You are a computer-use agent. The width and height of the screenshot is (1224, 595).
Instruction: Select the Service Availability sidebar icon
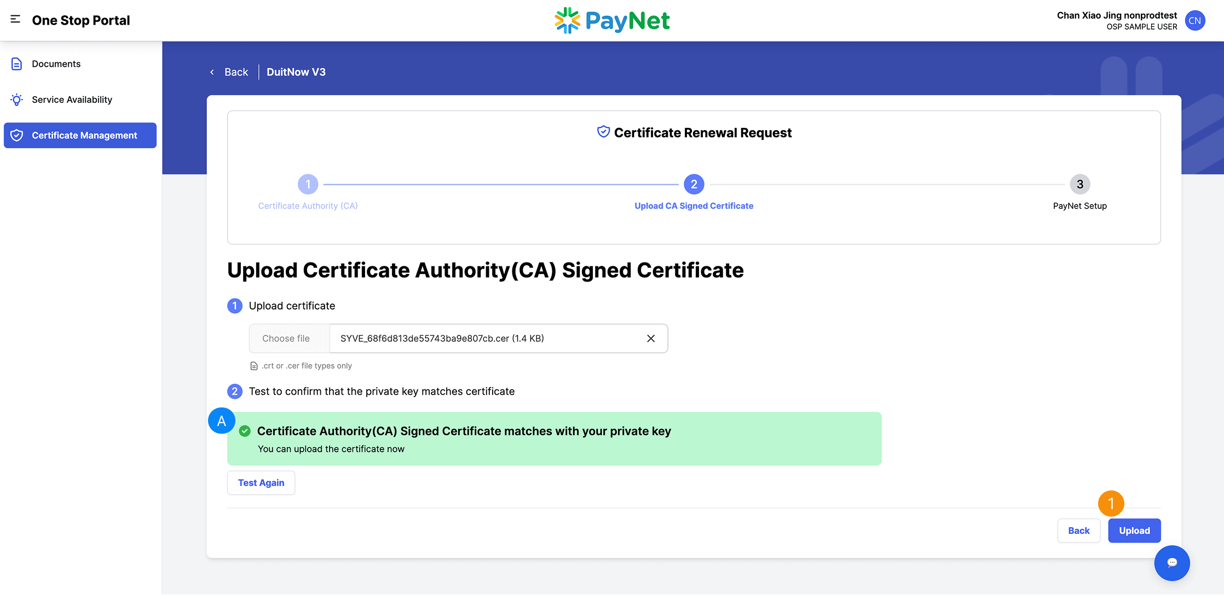(x=16, y=100)
